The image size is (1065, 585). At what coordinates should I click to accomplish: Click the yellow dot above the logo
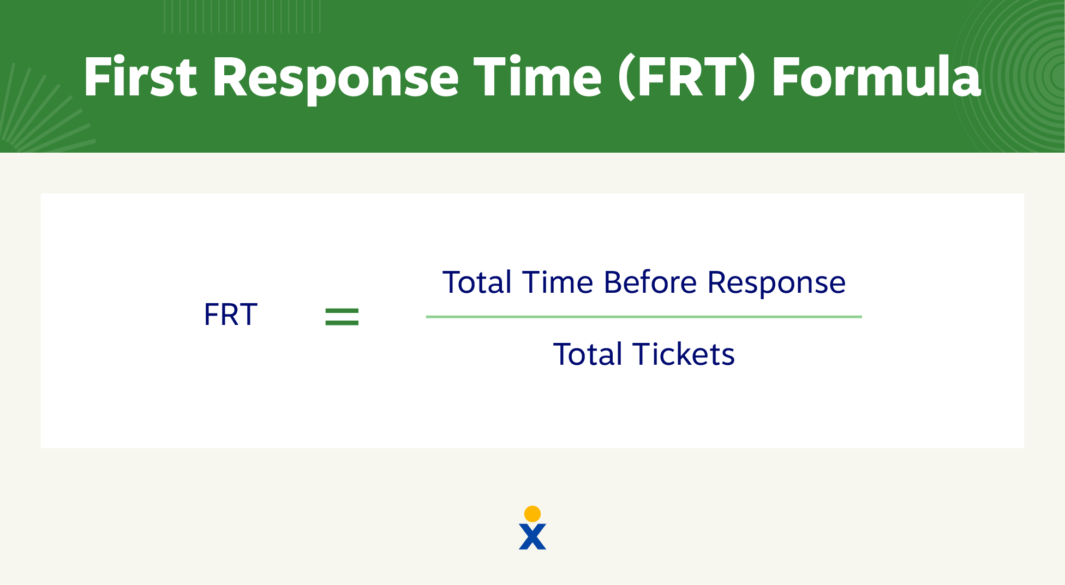click(x=532, y=514)
